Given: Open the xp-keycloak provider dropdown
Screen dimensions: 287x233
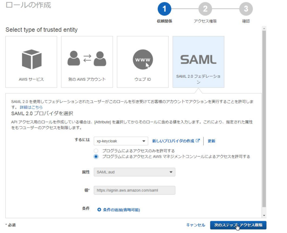Looking at the screenshot, I should (x=121, y=141).
